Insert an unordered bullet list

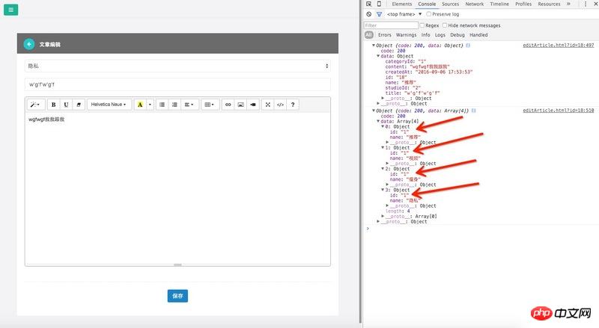(162, 105)
